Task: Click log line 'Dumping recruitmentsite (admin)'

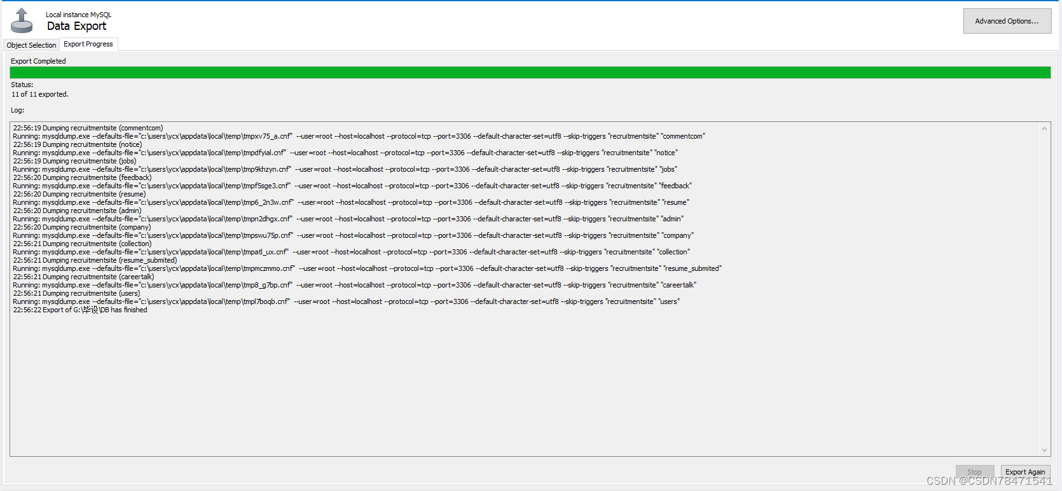Action: click(x=78, y=211)
